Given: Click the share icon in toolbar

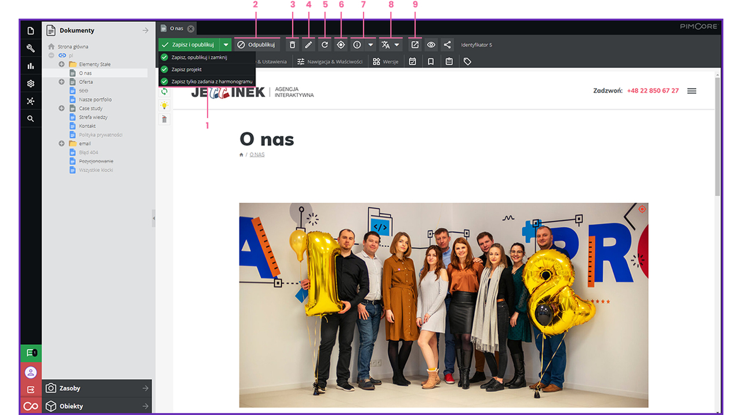Looking at the screenshot, I should point(447,45).
